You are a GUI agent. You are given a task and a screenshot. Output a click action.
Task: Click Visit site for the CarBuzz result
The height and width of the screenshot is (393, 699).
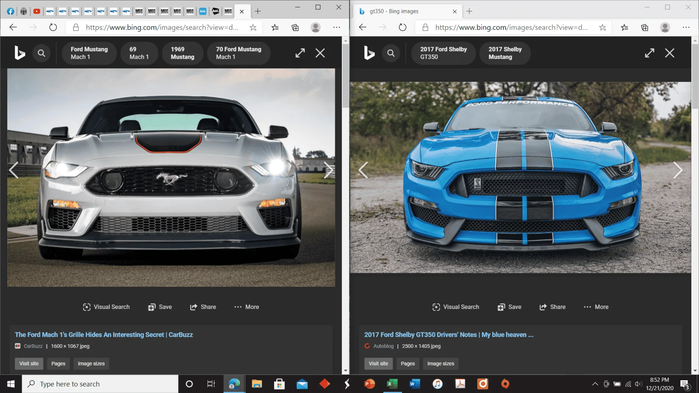click(29, 364)
